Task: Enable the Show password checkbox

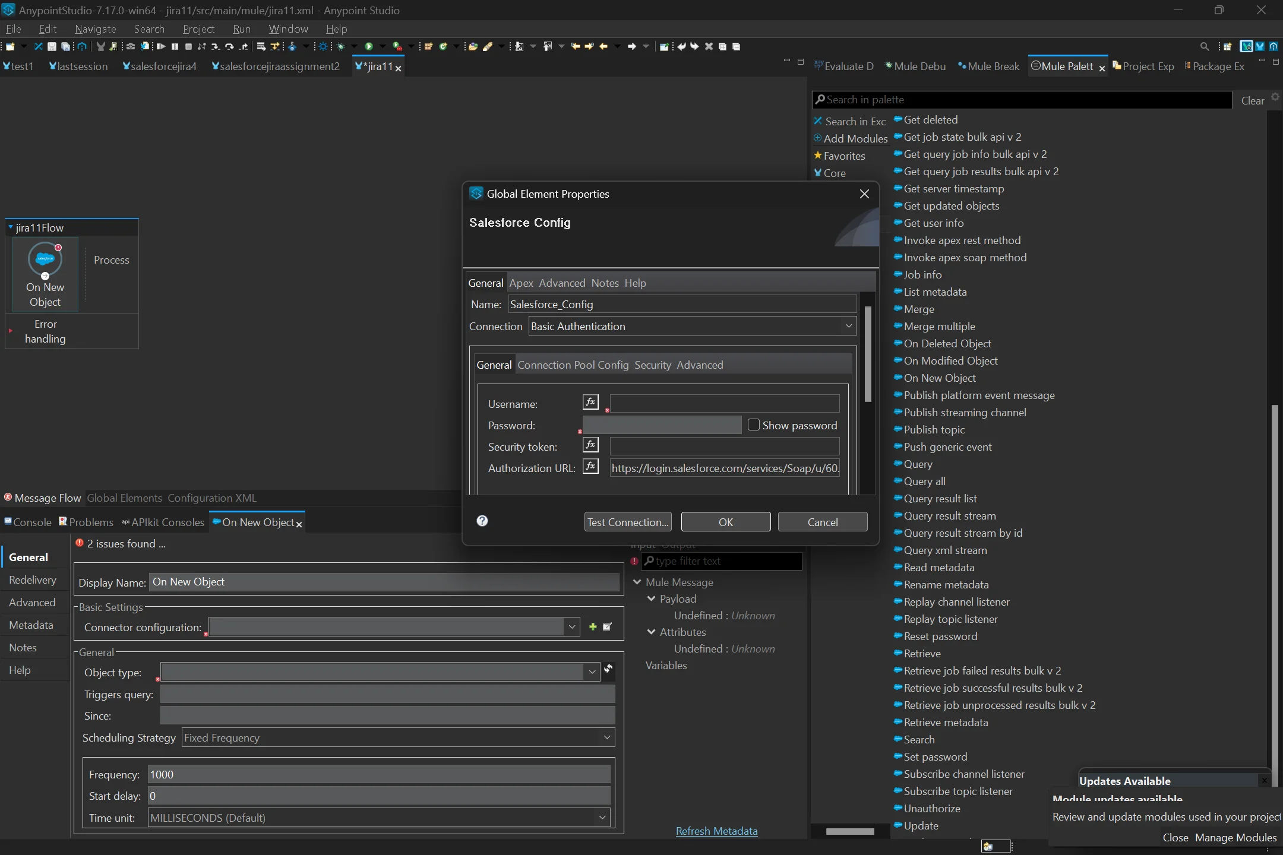Action: point(753,425)
